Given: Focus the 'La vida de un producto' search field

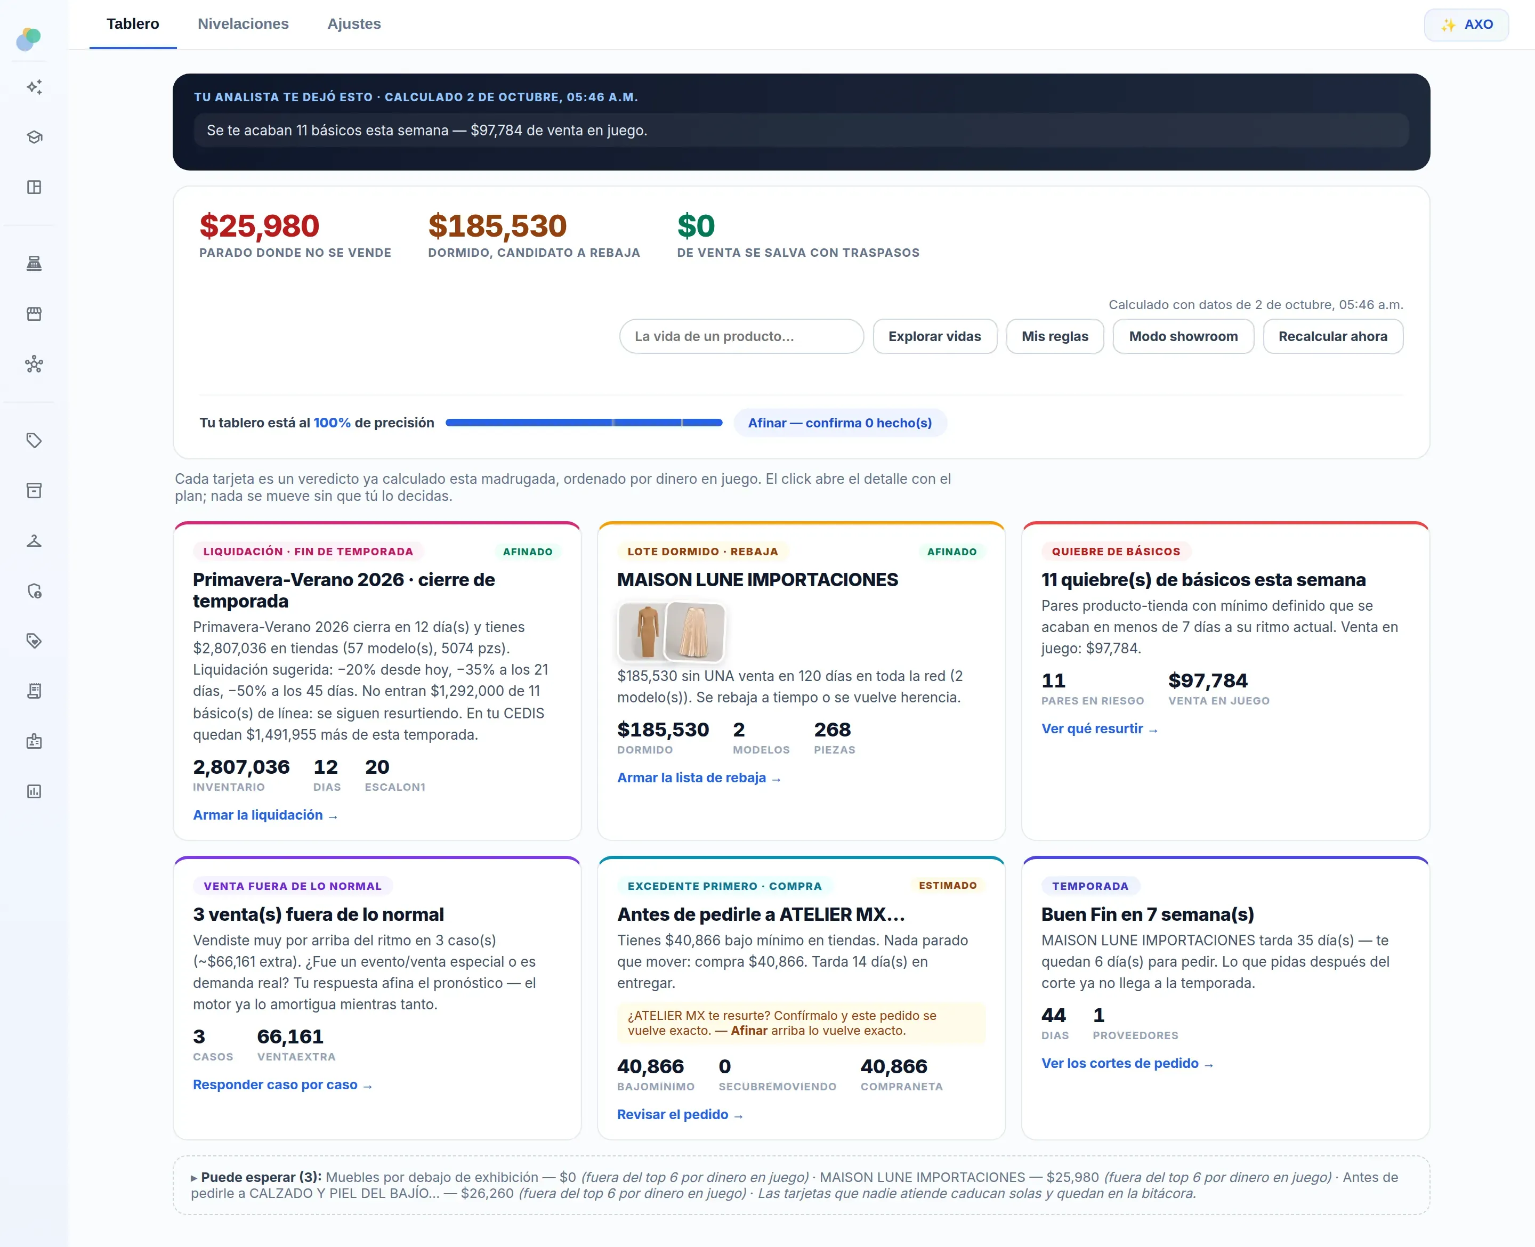Looking at the screenshot, I should tap(741, 336).
